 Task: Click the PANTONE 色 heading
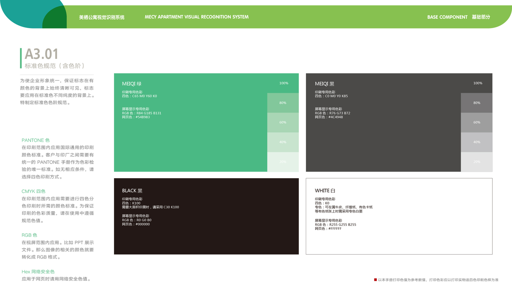pos(36,140)
